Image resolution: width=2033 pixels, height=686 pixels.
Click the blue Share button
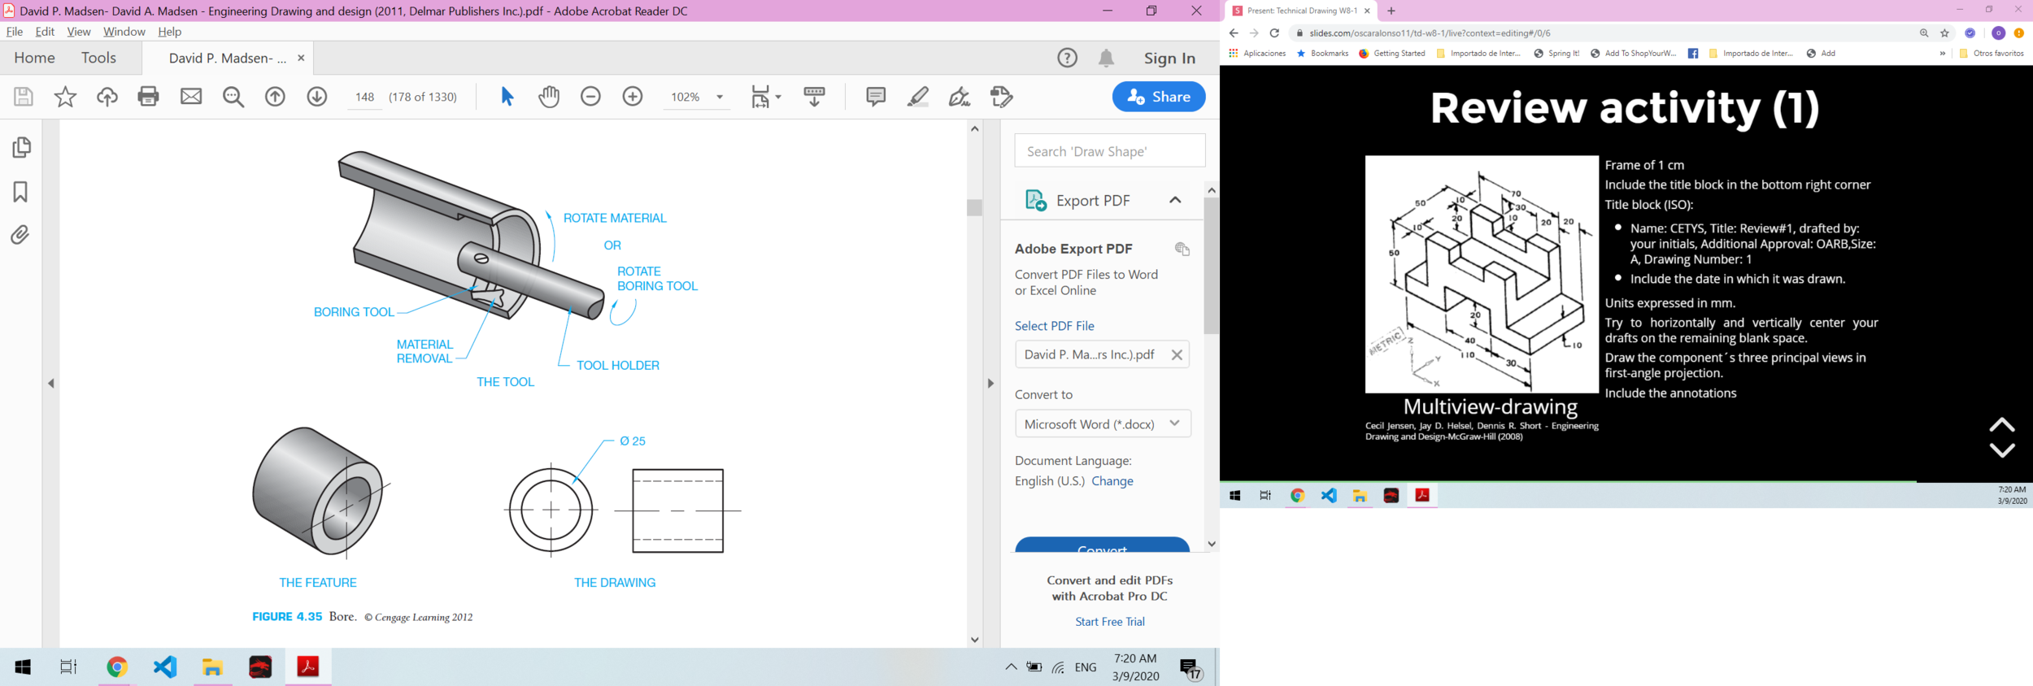(x=1159, y=97)
